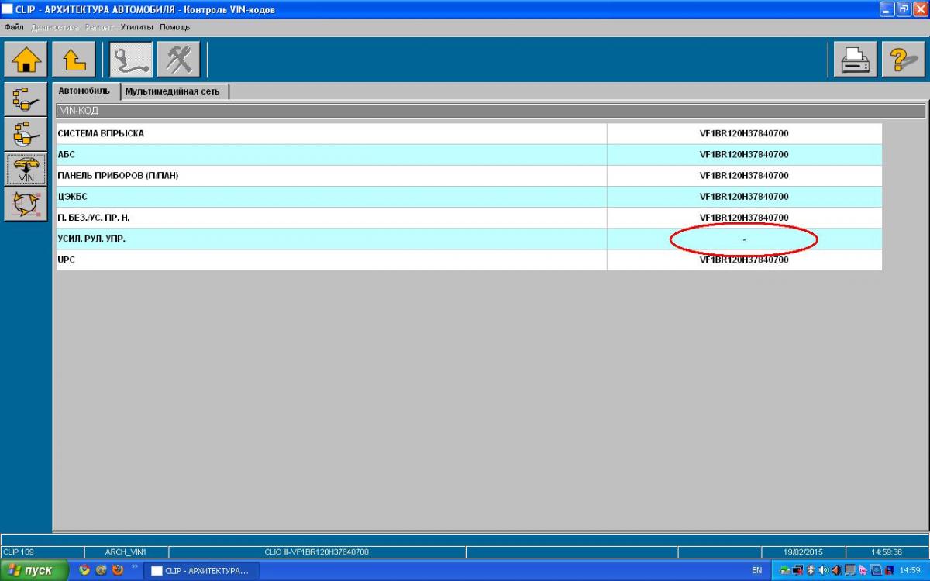Click CLIO III-VF1BR120H37840700 status bar text
Image resolution: width=930 pixels, height=581 pixels.
[x=316, y=552]
